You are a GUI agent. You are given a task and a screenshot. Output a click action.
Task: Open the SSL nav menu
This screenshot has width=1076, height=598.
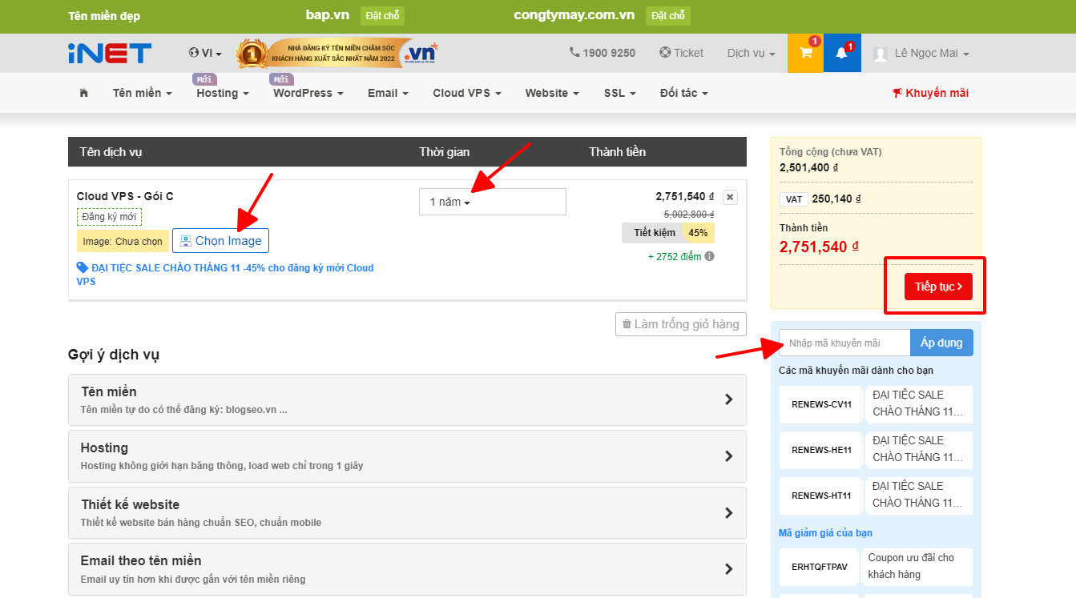click(x=620, y=93)
